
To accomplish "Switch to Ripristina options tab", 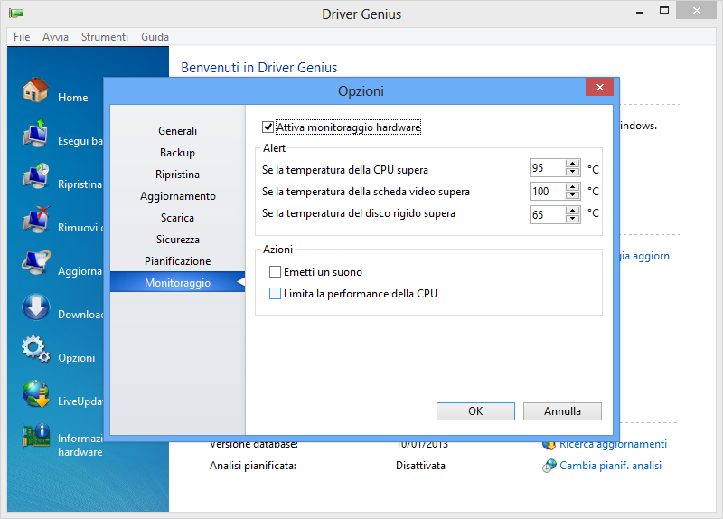I will (177, 175).
